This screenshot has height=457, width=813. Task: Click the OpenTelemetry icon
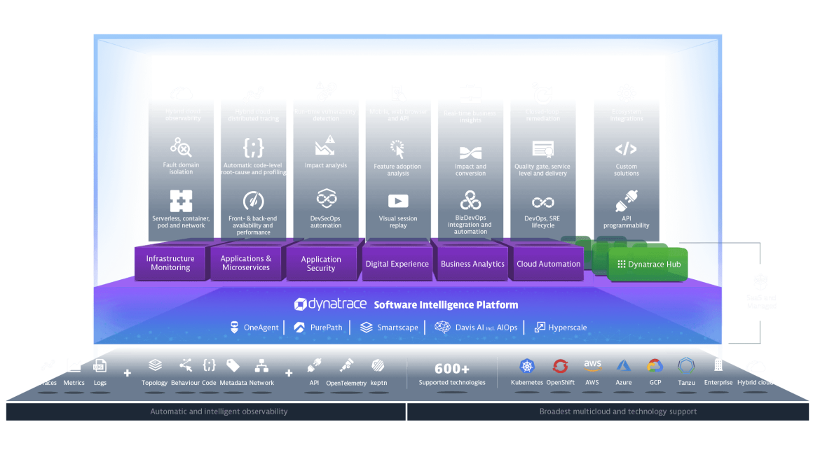pyautogui.click(x=346, y=363)
